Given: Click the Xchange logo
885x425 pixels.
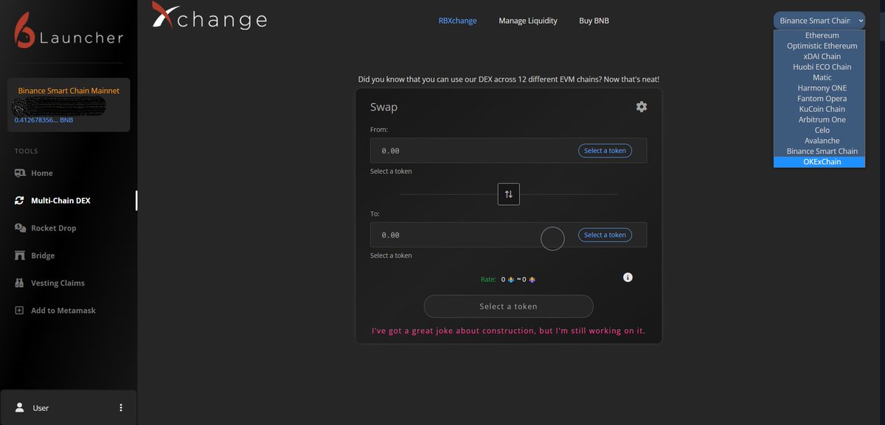Looking at the screenshot, I should point(209,17).
